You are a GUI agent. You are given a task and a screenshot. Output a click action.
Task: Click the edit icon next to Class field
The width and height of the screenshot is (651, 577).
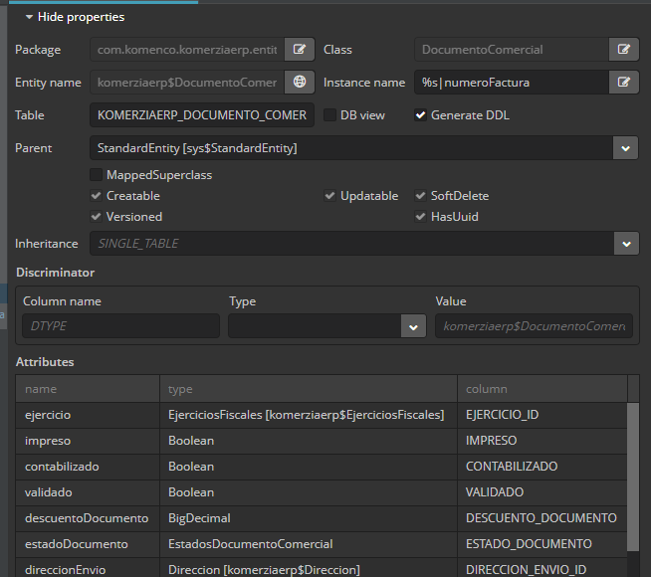tap(623, 50)
